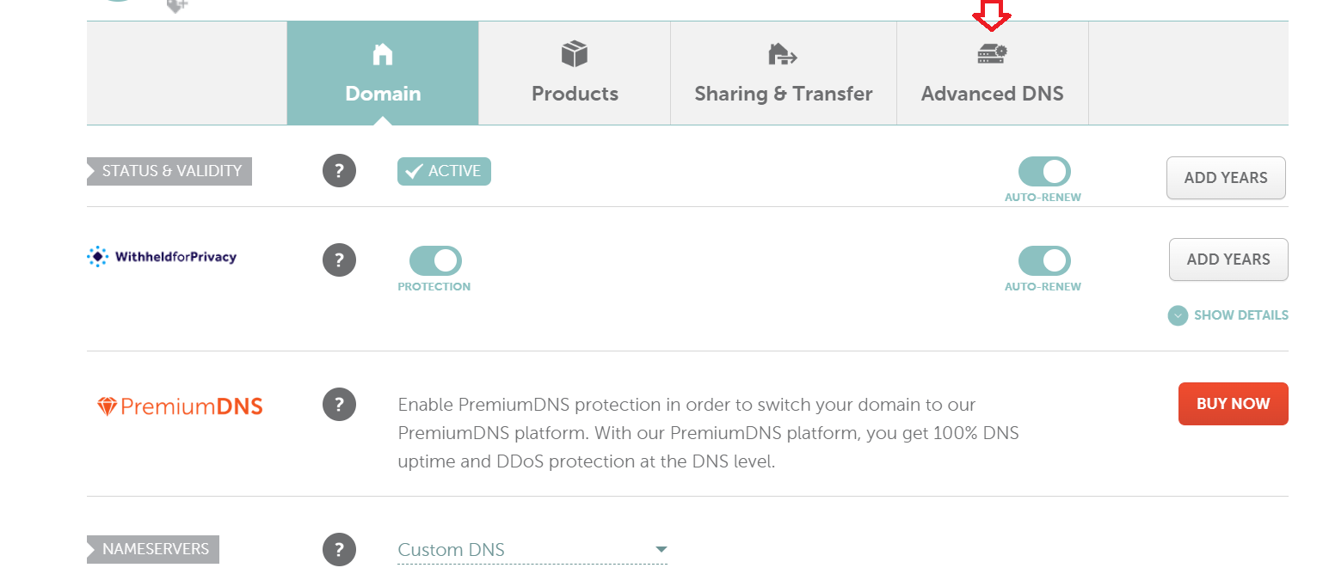
Task: Click Add Years for domain validity
Action: click(x=1226, y=178)
